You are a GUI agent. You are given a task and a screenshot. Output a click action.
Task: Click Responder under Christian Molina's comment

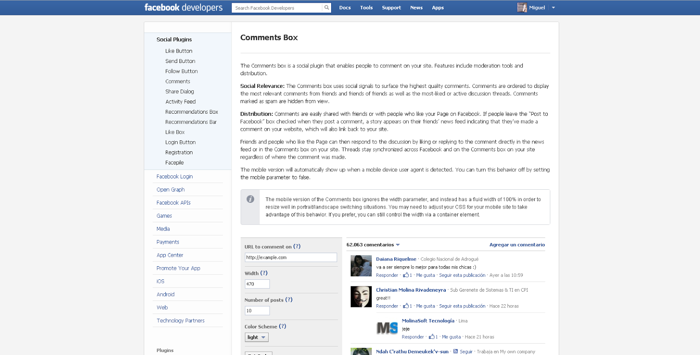(x=387, y=306)
